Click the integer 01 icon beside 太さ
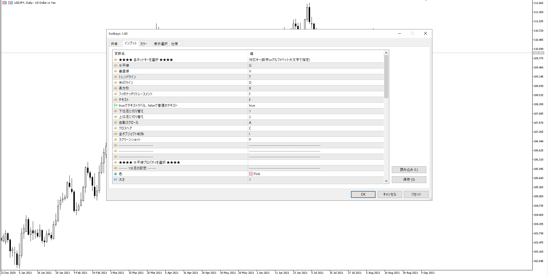This screenshot has width=548, height=276. point(116,180)
